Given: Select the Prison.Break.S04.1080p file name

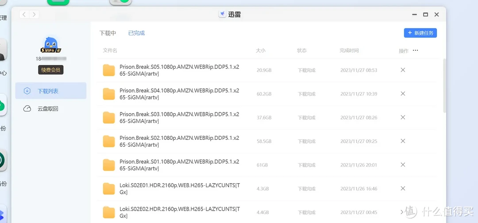Looking at the screenshot, I should [x=179, y=94].
